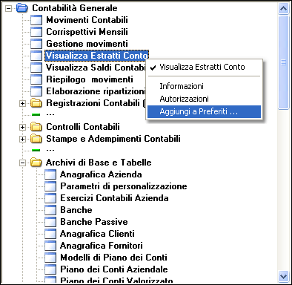292x285 pixels.
Task: Collapse the Archivi di Base e Tabelle node
Action: (x=22, y=163)
